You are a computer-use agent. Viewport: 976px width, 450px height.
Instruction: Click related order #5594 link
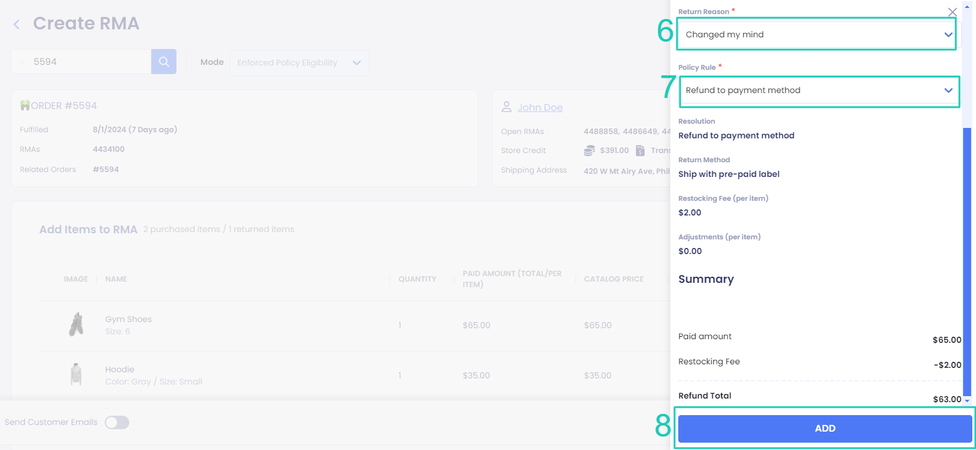pos(105,170)
